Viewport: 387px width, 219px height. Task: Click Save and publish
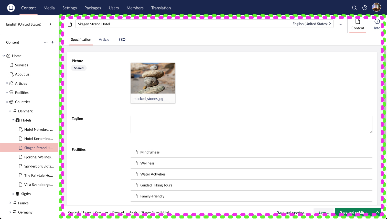click(x=353, y=212)
